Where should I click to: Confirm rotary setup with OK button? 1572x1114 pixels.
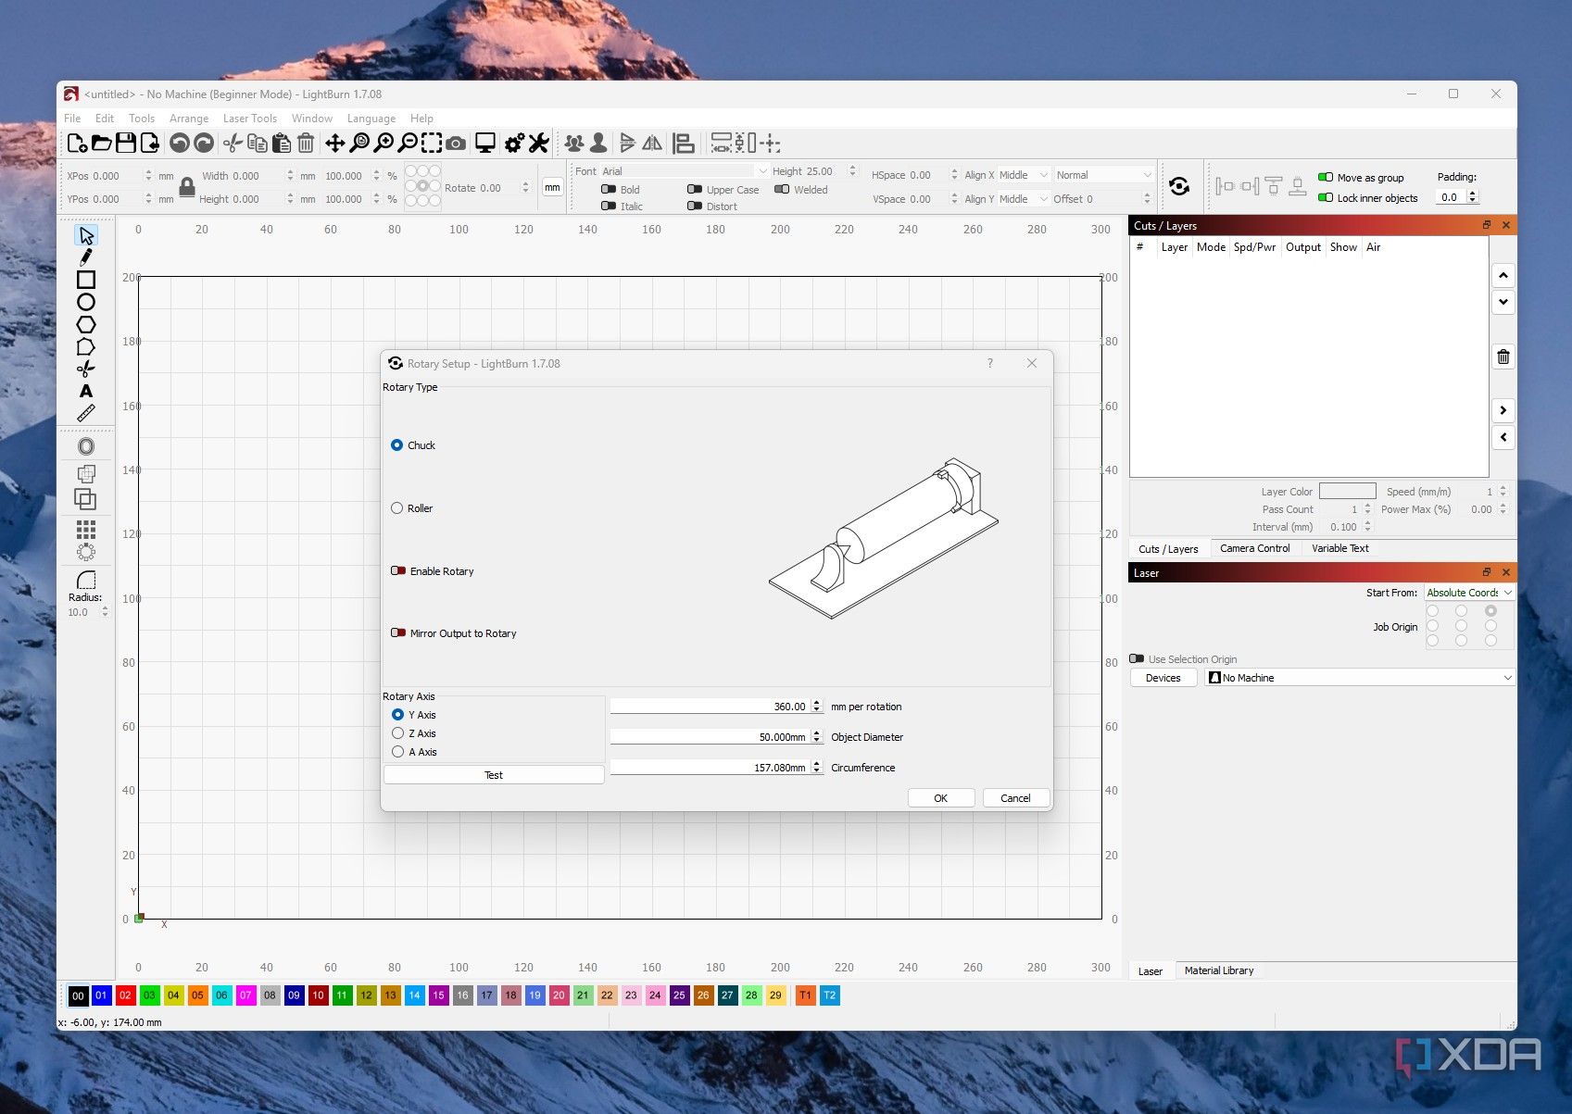pos(940,798)
